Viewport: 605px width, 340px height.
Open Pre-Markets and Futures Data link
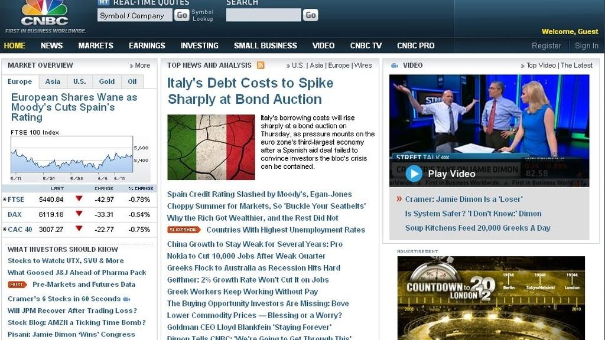(84, 285)
